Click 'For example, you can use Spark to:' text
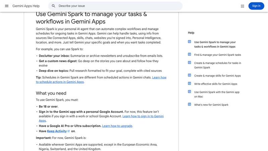 [60, 49]
